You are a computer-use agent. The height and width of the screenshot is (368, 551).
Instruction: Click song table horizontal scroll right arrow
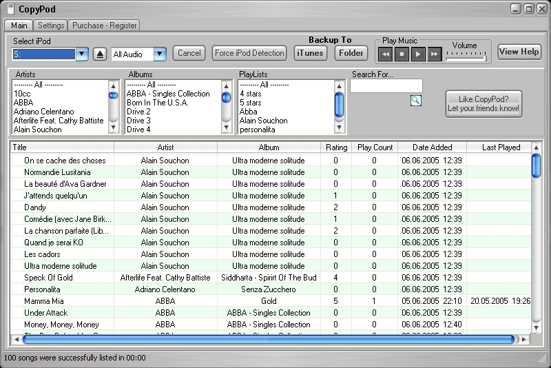tap(524, 339)
